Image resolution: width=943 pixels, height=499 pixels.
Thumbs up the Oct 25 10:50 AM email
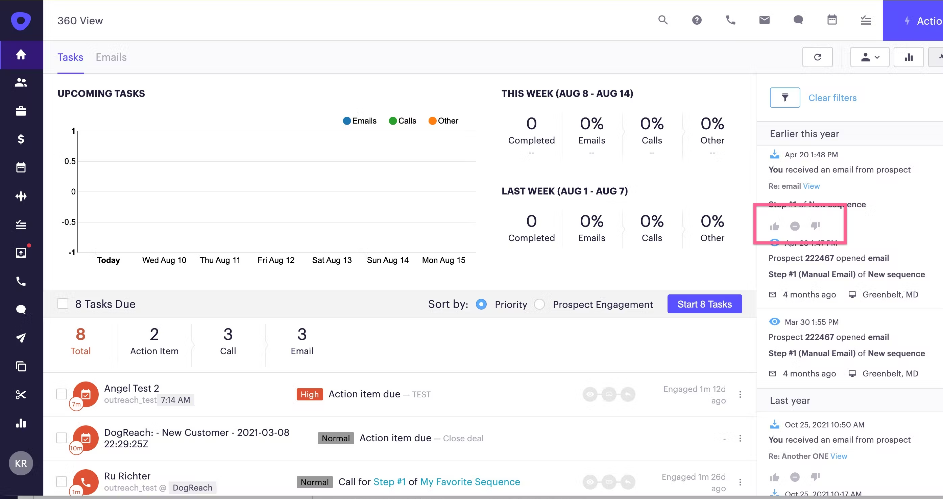(774, 477)
